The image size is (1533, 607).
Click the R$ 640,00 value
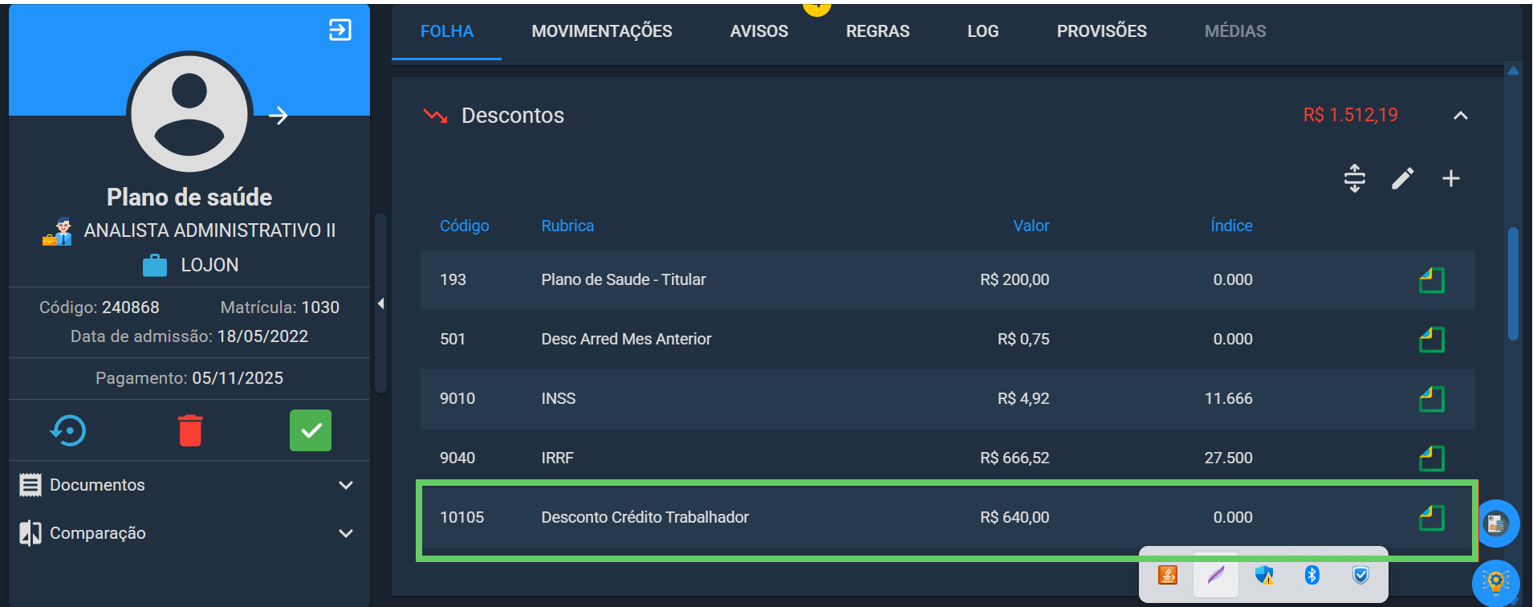(x=1015, y=517)
